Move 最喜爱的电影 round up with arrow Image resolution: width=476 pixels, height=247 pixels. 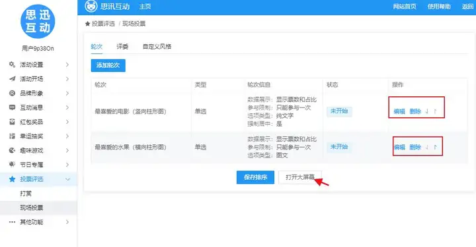[x=435, y=111]
